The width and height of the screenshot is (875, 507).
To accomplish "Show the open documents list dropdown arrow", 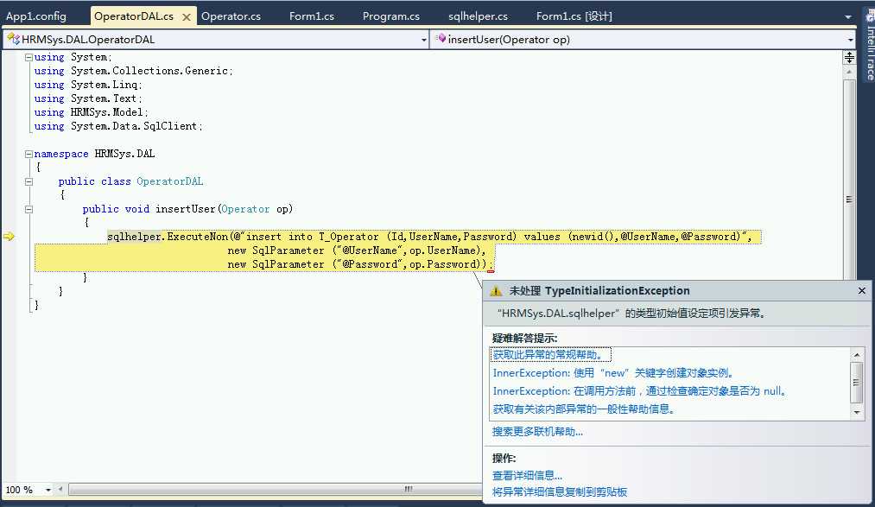I will click(848, 17).
